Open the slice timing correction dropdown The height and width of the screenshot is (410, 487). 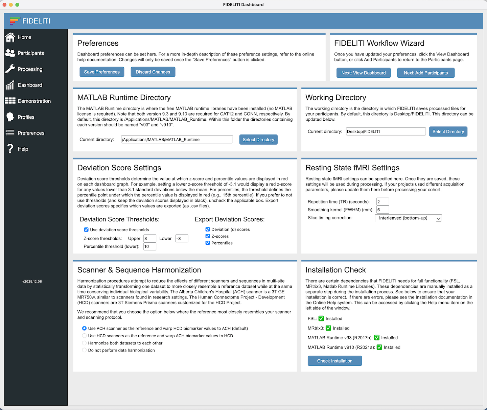[x=408, y=218]
